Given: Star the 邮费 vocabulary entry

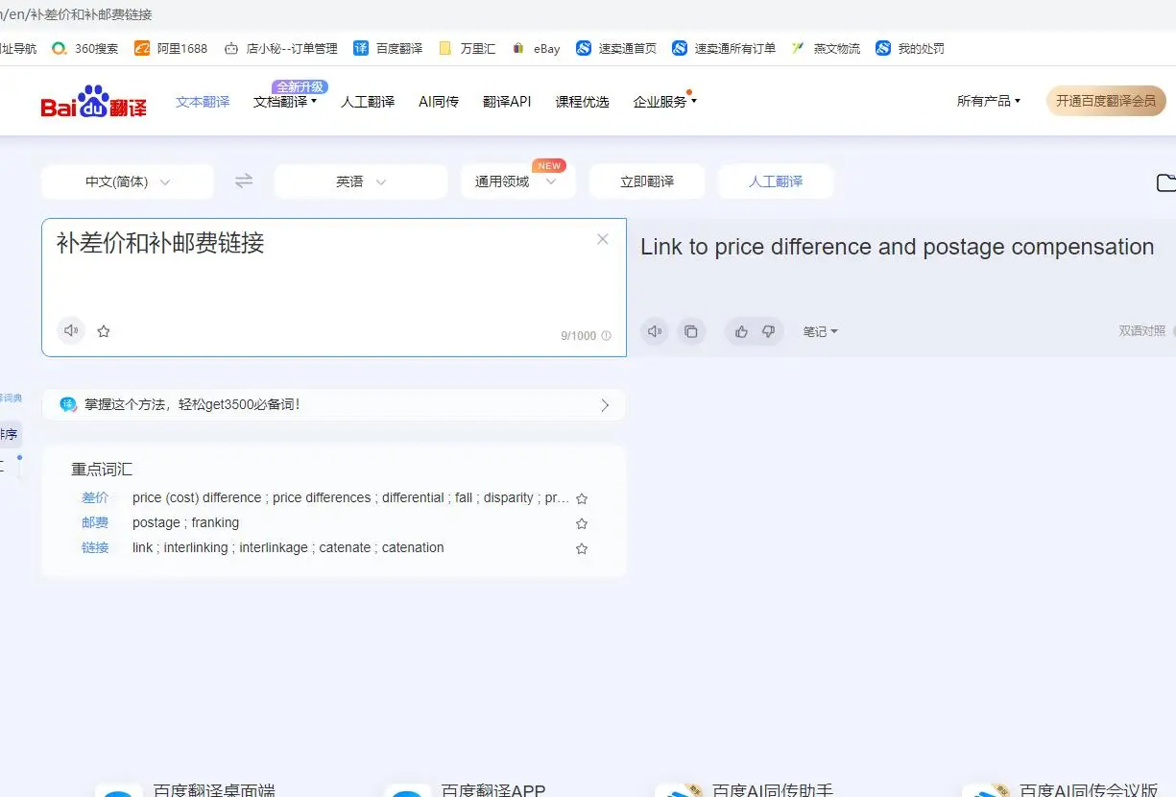Looking at the screenshot, I should [582, 523].
